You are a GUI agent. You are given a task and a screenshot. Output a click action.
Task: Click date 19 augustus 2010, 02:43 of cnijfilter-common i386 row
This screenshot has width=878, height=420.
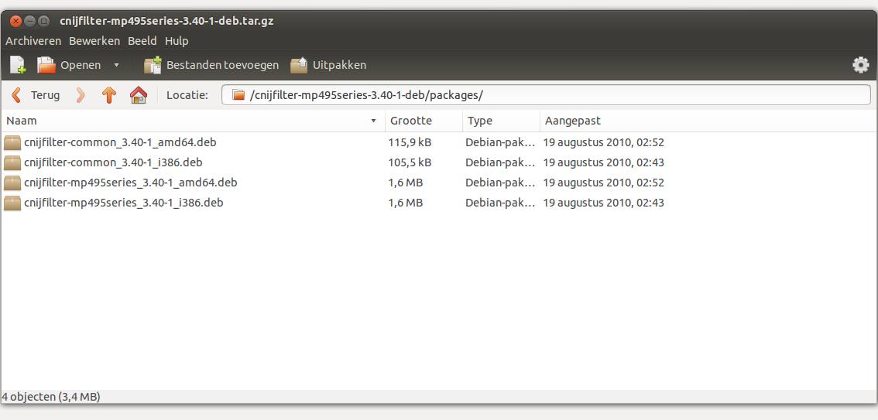(604, 162)
